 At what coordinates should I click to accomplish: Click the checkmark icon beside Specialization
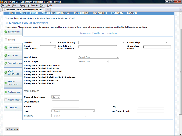click(6, 63)
